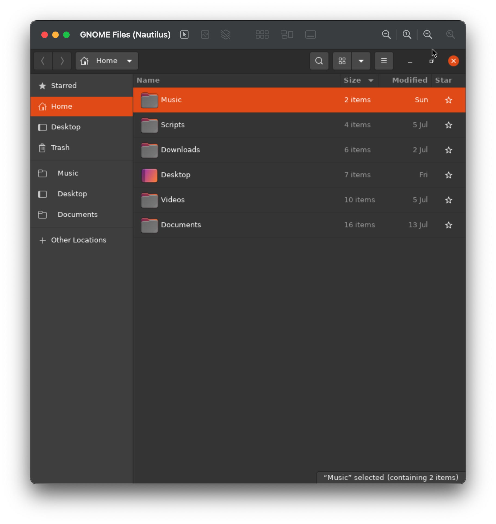
Task: Star the Documents folder row
Action: [x=448, y=225]
